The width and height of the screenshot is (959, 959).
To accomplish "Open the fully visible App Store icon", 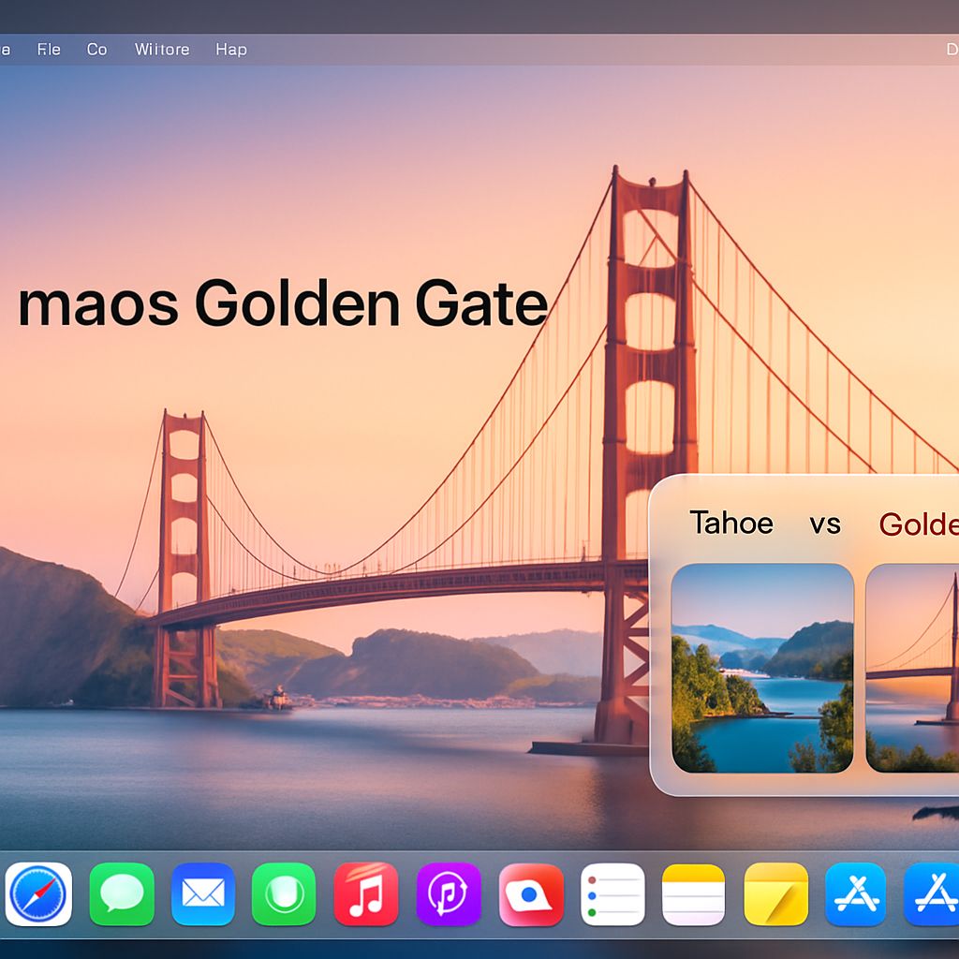I will [x=856, y=894].
